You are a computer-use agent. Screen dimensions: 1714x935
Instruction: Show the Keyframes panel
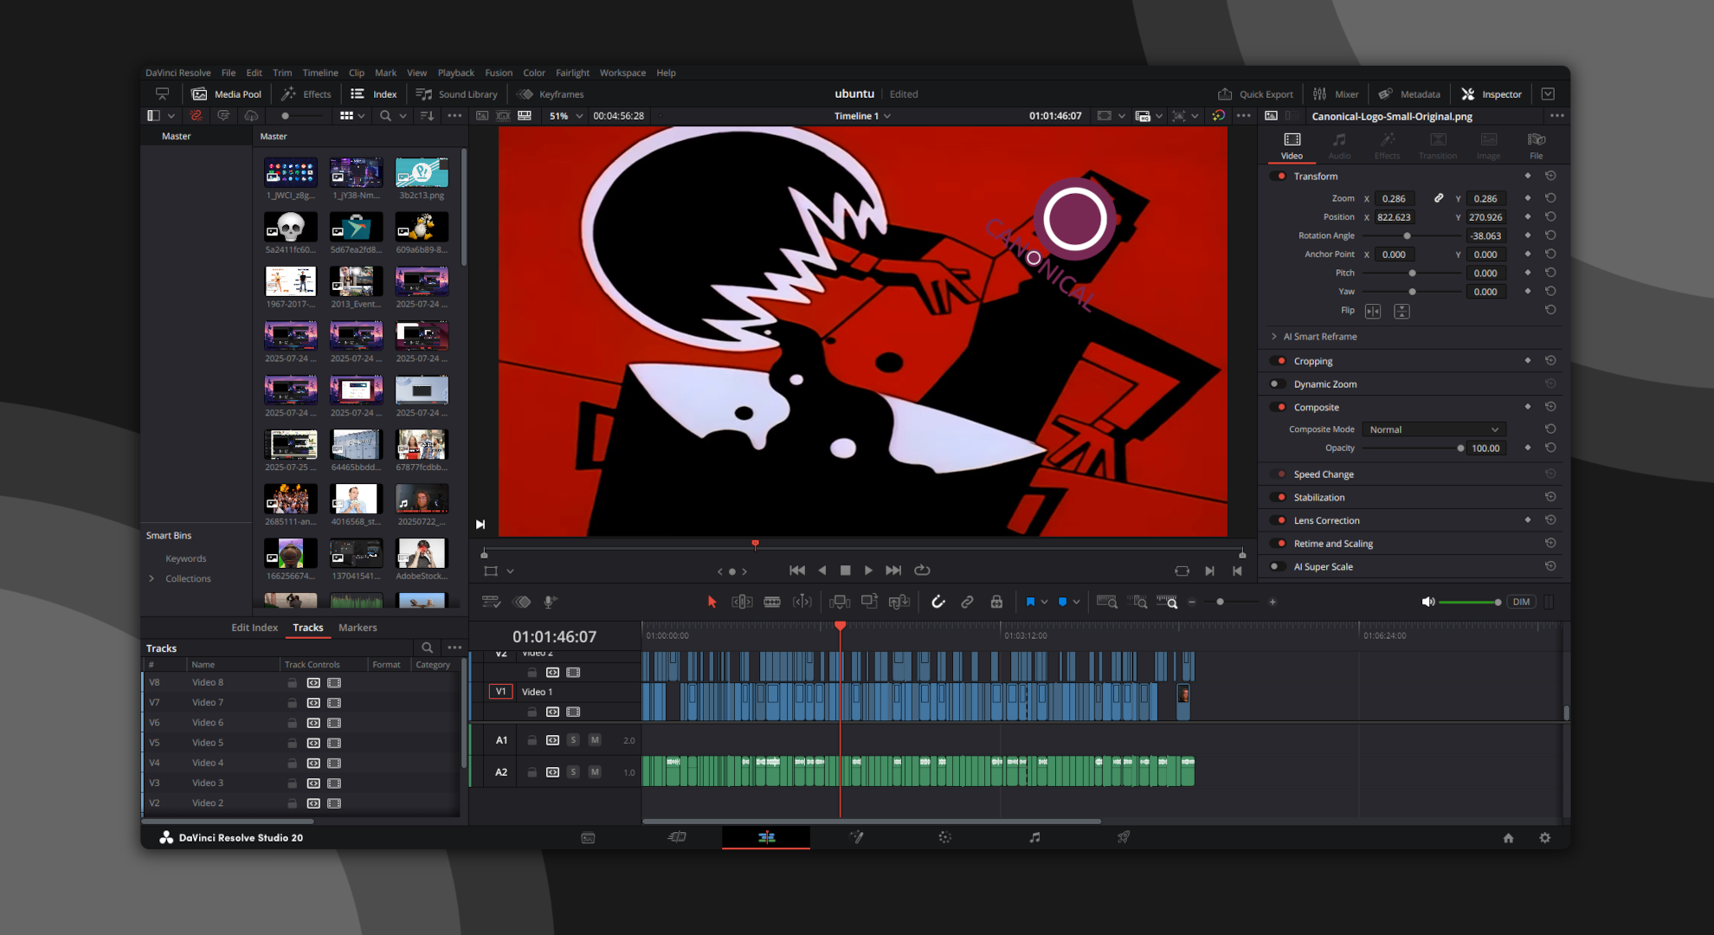[x=551, y=94]
